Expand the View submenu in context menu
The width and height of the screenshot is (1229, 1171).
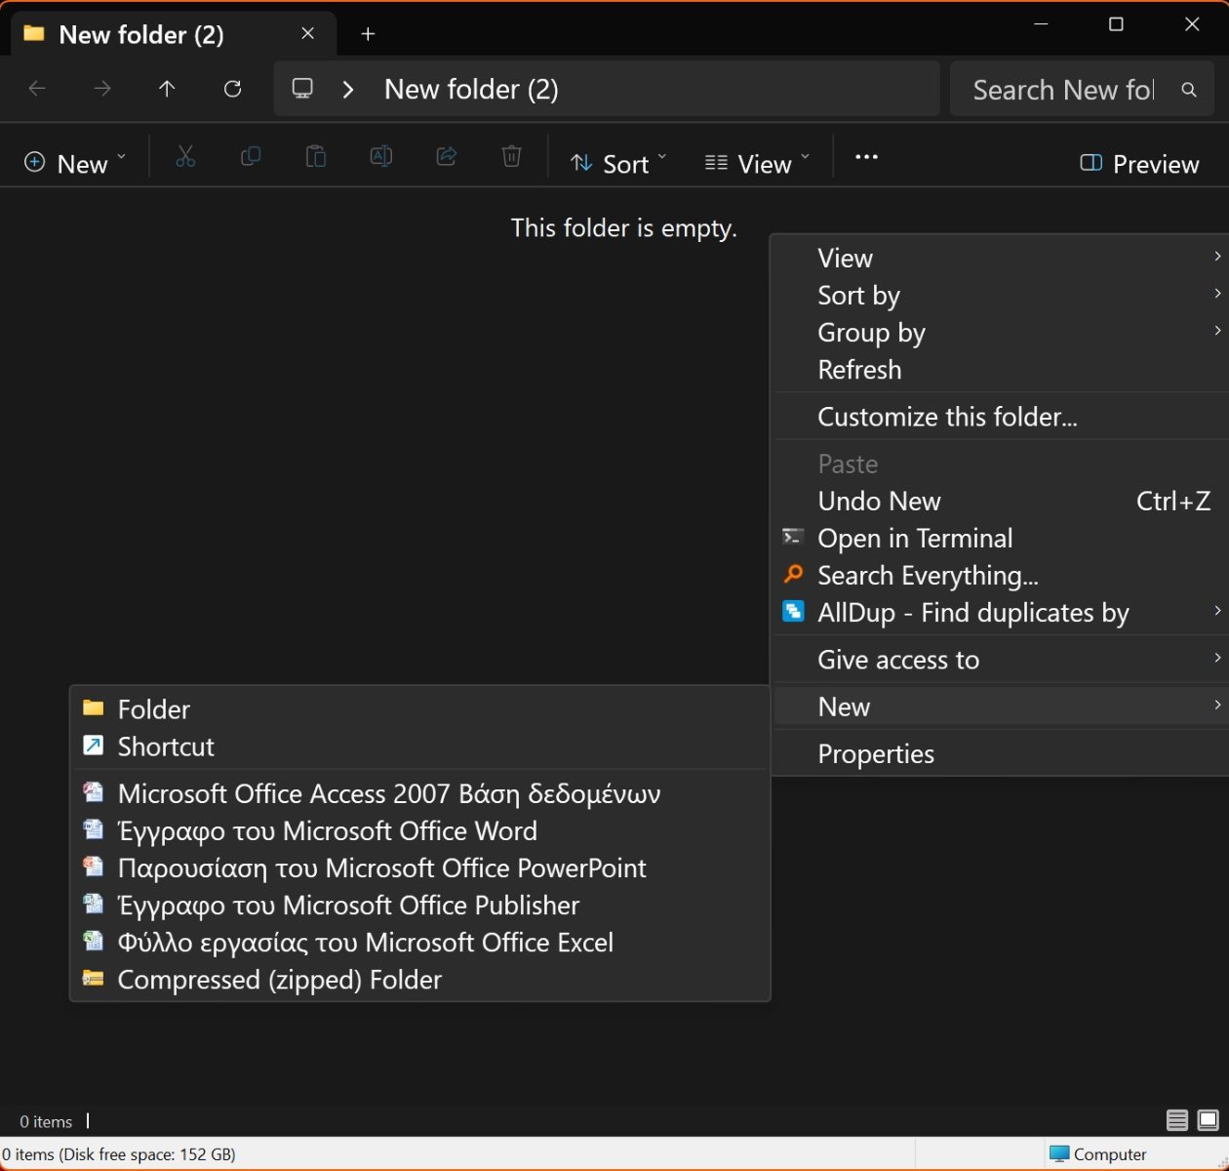tap(1217, 256)
